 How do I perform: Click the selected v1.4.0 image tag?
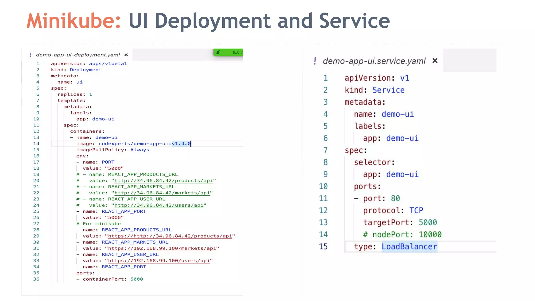181,144
